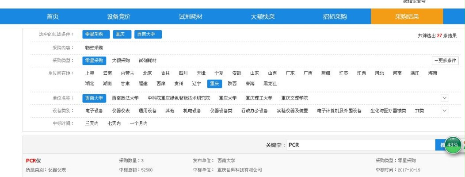The width and height of the screenshot is (465, 177).
Task: Go to the 招标采购 navigation tab
Action: [335, 17]
